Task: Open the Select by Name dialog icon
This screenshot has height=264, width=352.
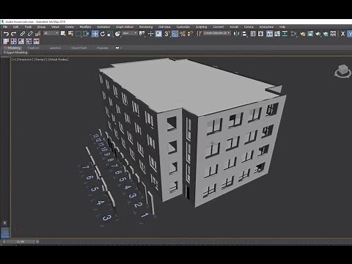Action: [x=71, y=34]
